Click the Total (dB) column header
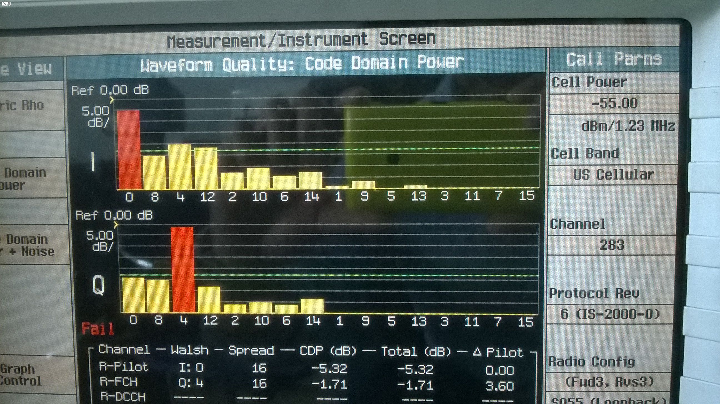The width and height of the screenshot is (720, 404). pos(416,352)
